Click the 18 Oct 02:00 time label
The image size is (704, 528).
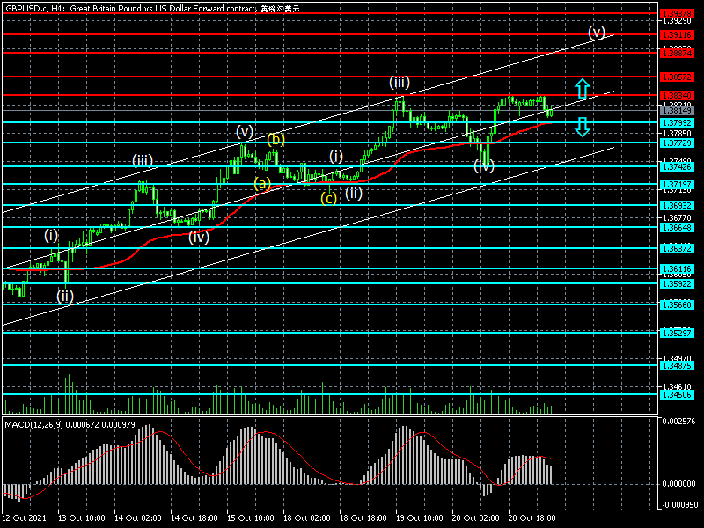[x=306, y=517]
